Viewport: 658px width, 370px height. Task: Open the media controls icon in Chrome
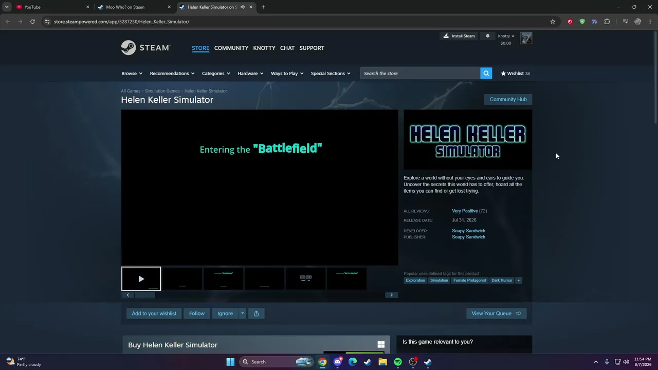click(x=625, y=22)
